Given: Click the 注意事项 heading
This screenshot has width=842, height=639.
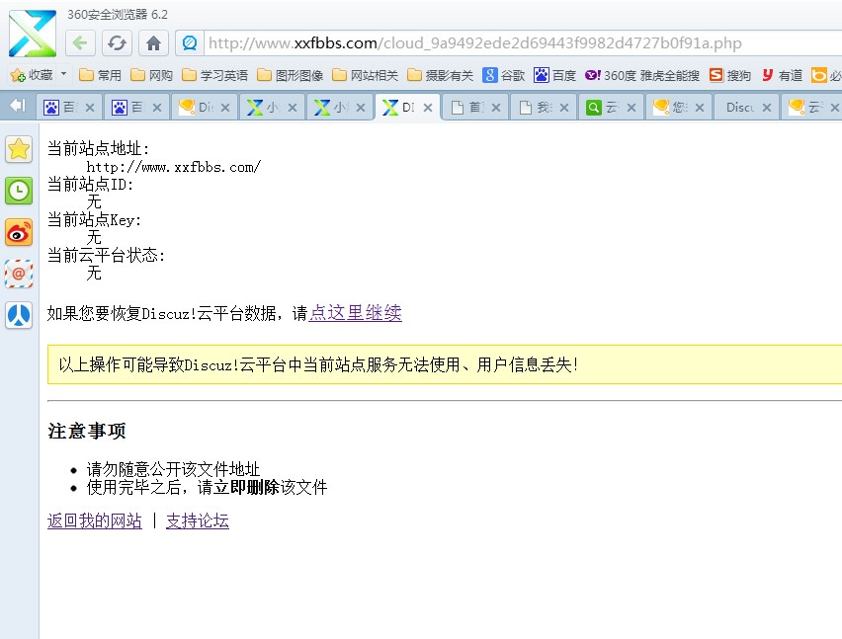Looking at the screenshot, I should coord(86,431).
